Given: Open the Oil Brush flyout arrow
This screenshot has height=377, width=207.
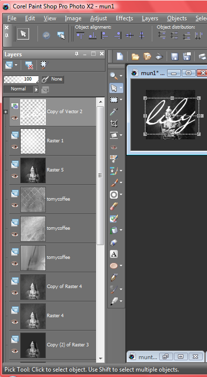Looking at the screenshot, I should pyautogui.click(x=121, y=301).
